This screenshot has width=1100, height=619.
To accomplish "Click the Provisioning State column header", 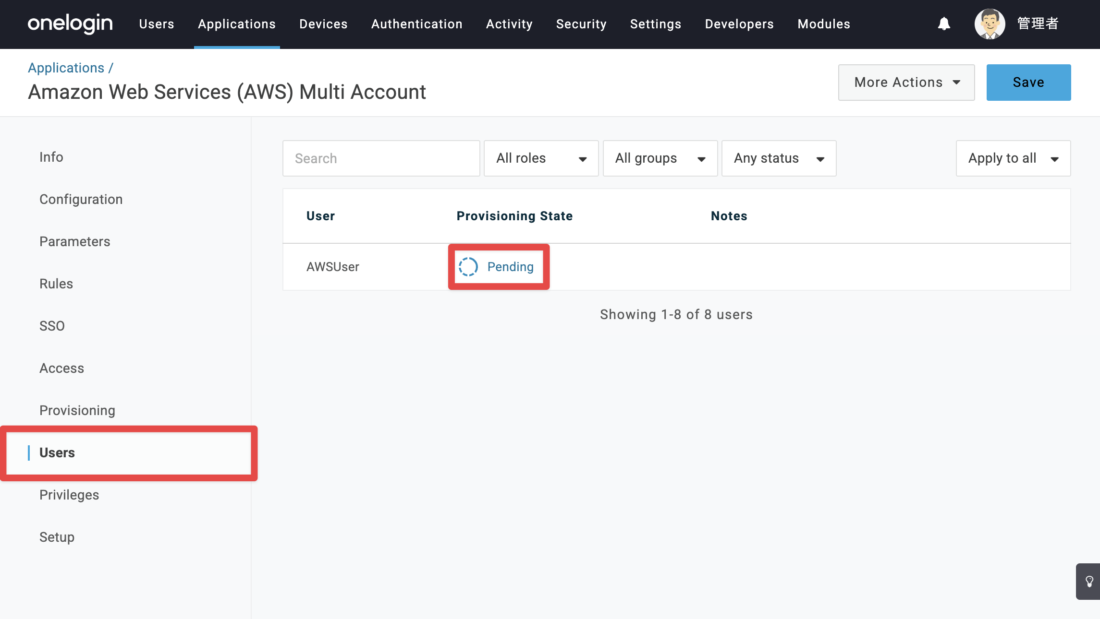I will point(515,216).
